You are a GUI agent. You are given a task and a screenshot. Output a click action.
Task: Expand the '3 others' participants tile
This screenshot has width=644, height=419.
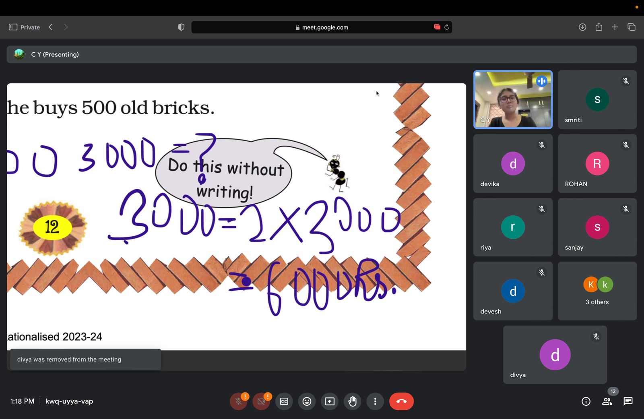[597, 291]
